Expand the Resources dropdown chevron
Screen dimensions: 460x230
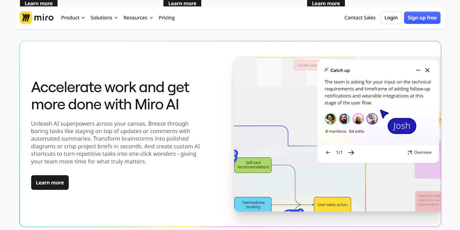click(151, 18)
